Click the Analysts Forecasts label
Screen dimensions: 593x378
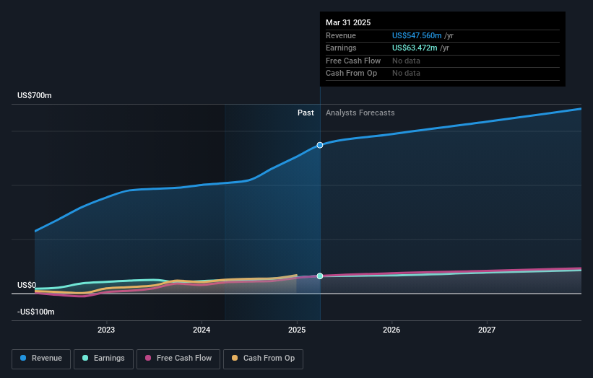pos(360,113)
